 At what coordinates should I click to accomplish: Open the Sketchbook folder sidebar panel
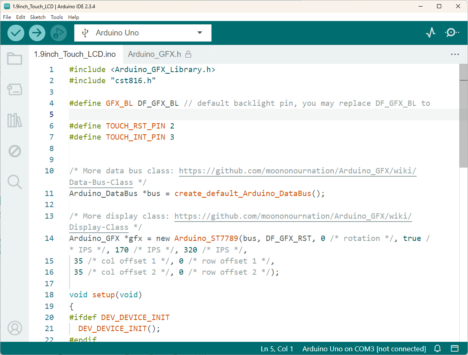pos(14,59)
